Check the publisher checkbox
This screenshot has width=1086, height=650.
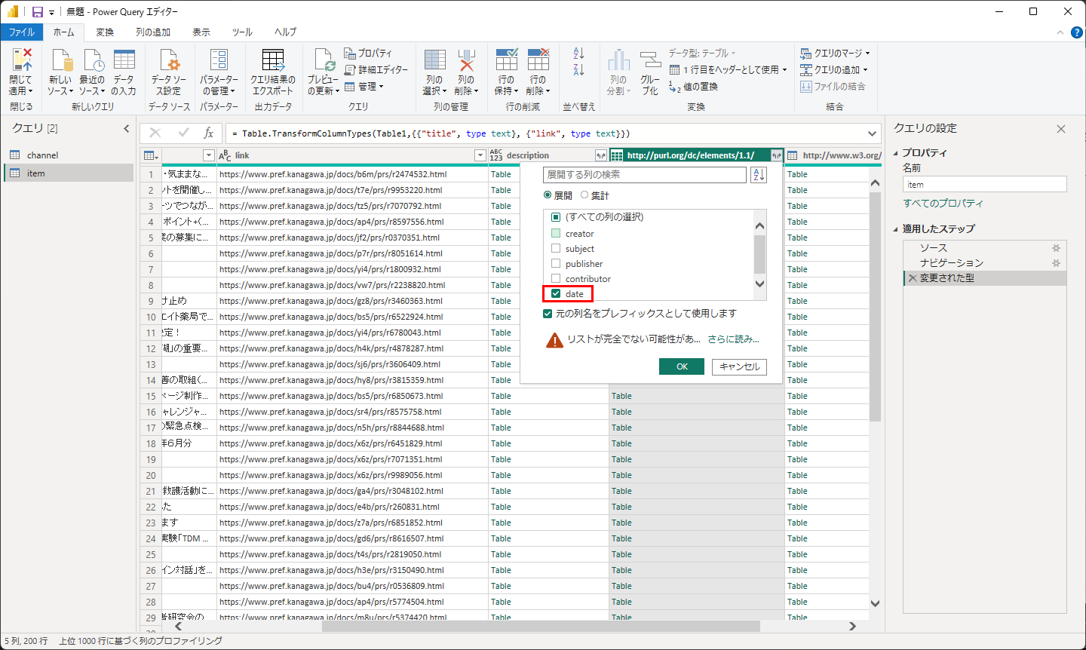pyautogui.click(x=556, y=264)
